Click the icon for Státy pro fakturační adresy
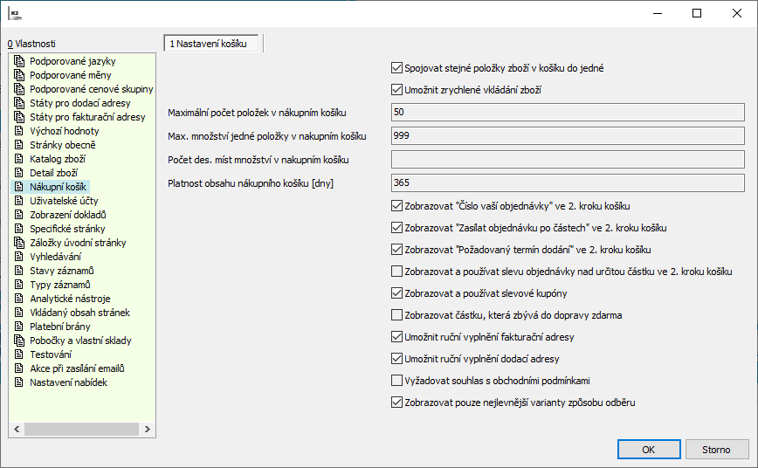The height and width of the screenshot is (468, 758). point(19,117)
